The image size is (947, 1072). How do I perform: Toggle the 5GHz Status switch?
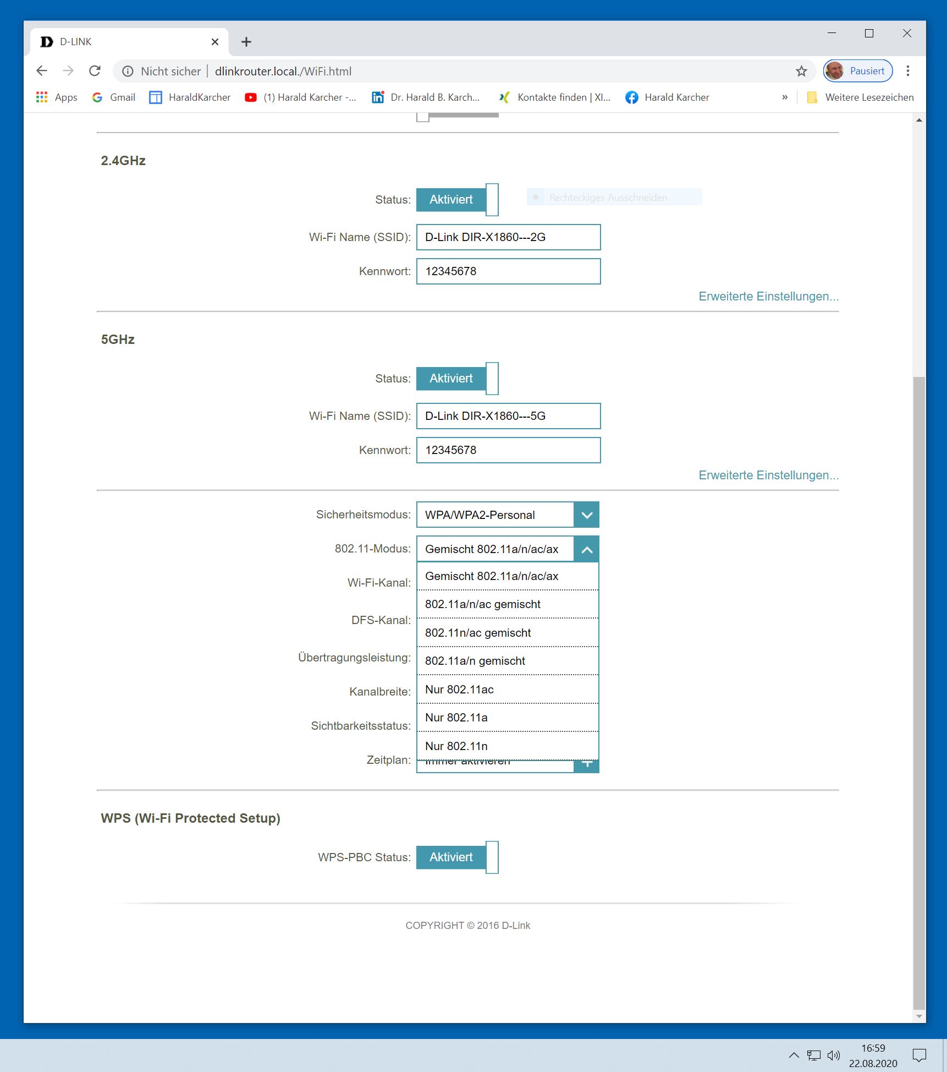click(x=457, y=379)
